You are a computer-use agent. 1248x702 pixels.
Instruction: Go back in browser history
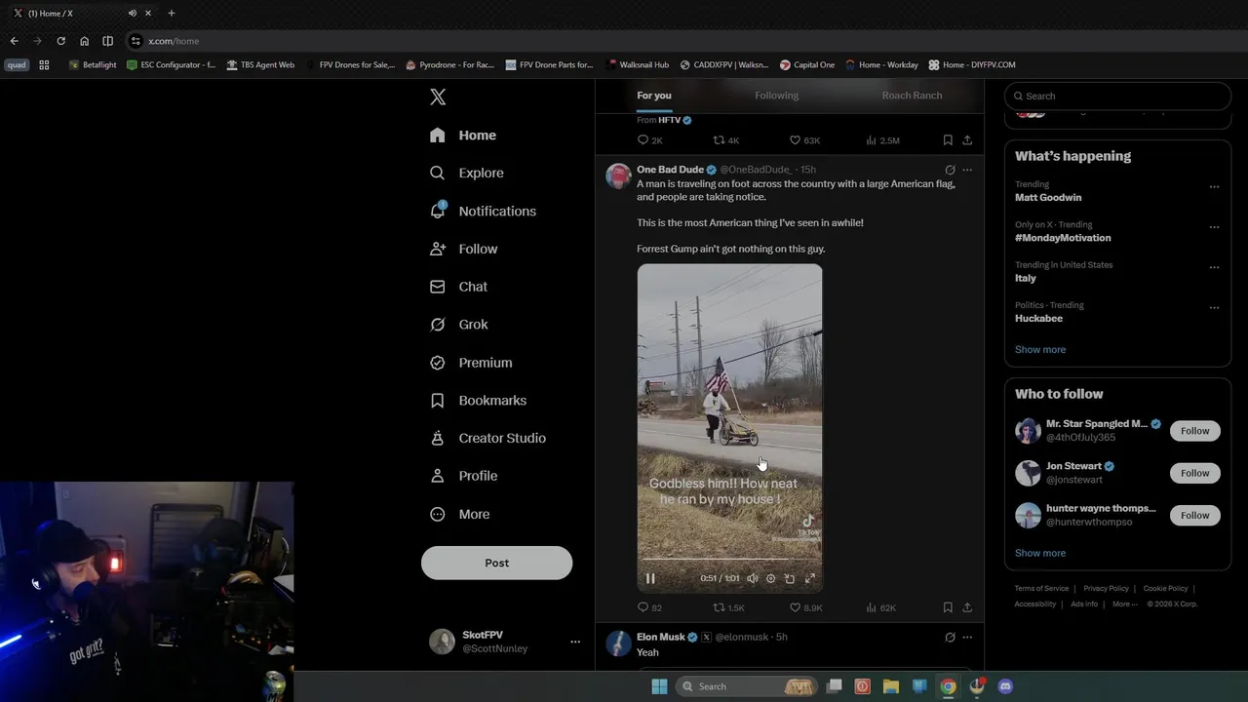pos(14,41)
